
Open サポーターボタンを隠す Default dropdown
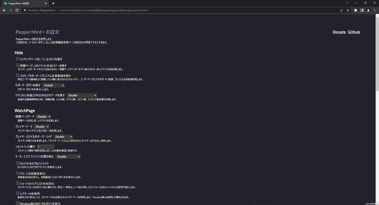click(x=53, y=85)
